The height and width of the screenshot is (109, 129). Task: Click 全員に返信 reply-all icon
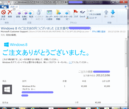pos(25,12)
